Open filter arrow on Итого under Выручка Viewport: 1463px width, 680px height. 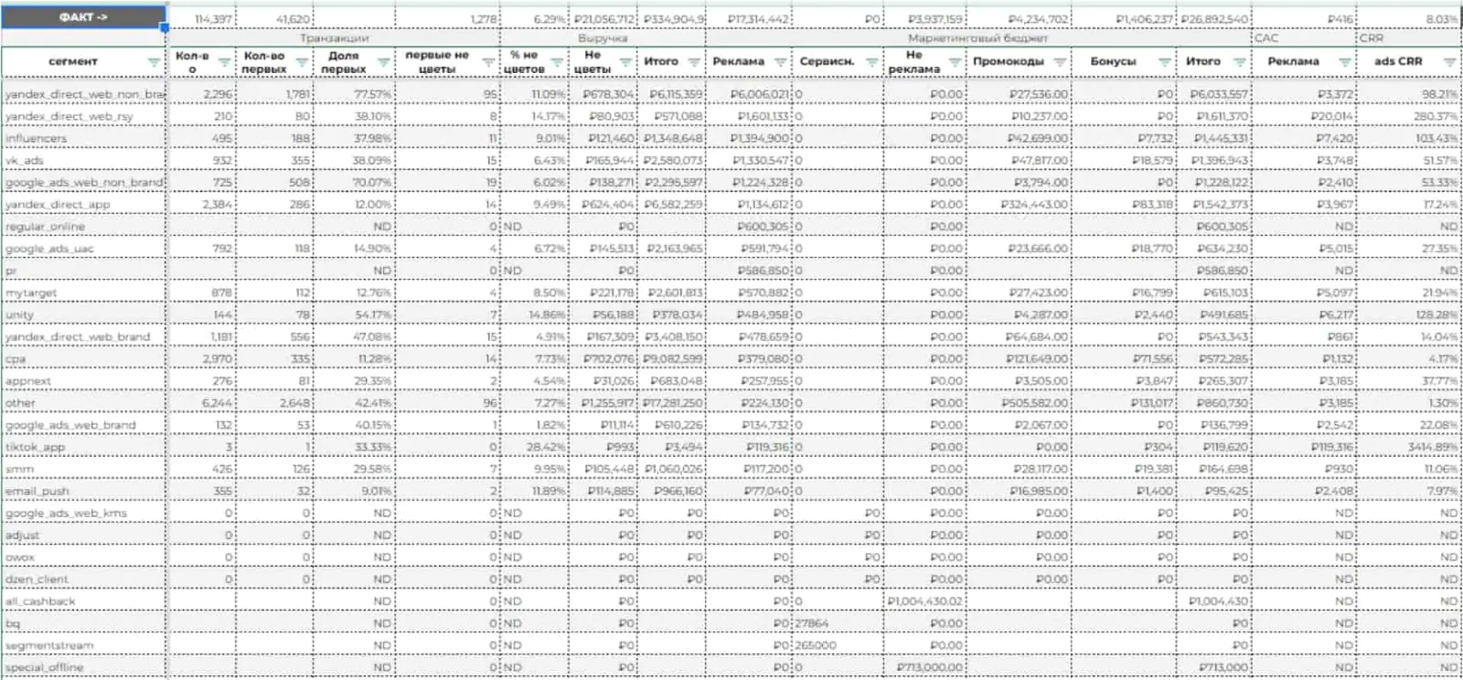(x=694, y=62)
